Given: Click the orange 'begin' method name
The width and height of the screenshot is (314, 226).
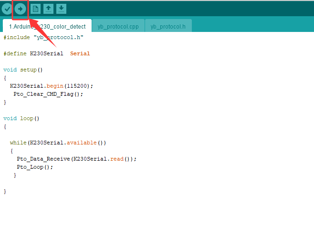Looking at the screenshot, I should (x=55, y=86).
